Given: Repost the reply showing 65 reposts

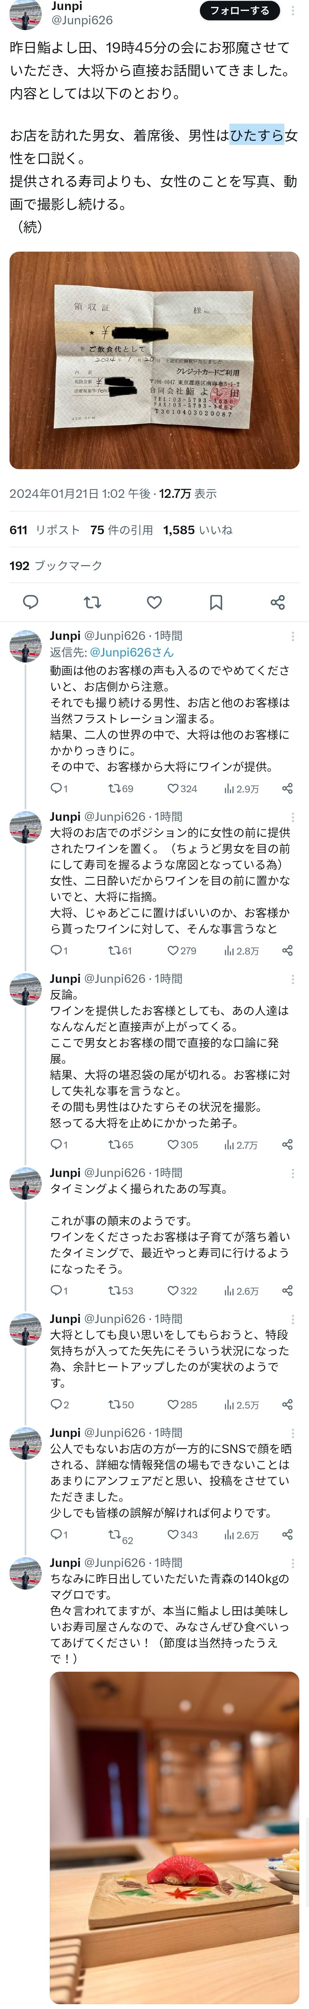Looking at the screenshot, I should [120, 1145].
